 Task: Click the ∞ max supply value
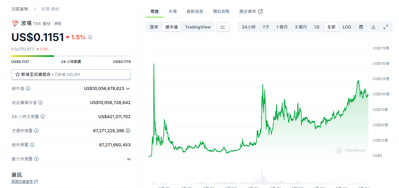[129, 159]
